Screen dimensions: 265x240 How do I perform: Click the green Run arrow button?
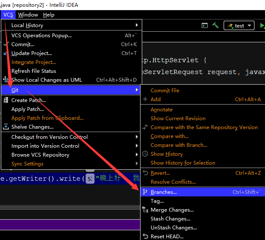pos(262,25)
